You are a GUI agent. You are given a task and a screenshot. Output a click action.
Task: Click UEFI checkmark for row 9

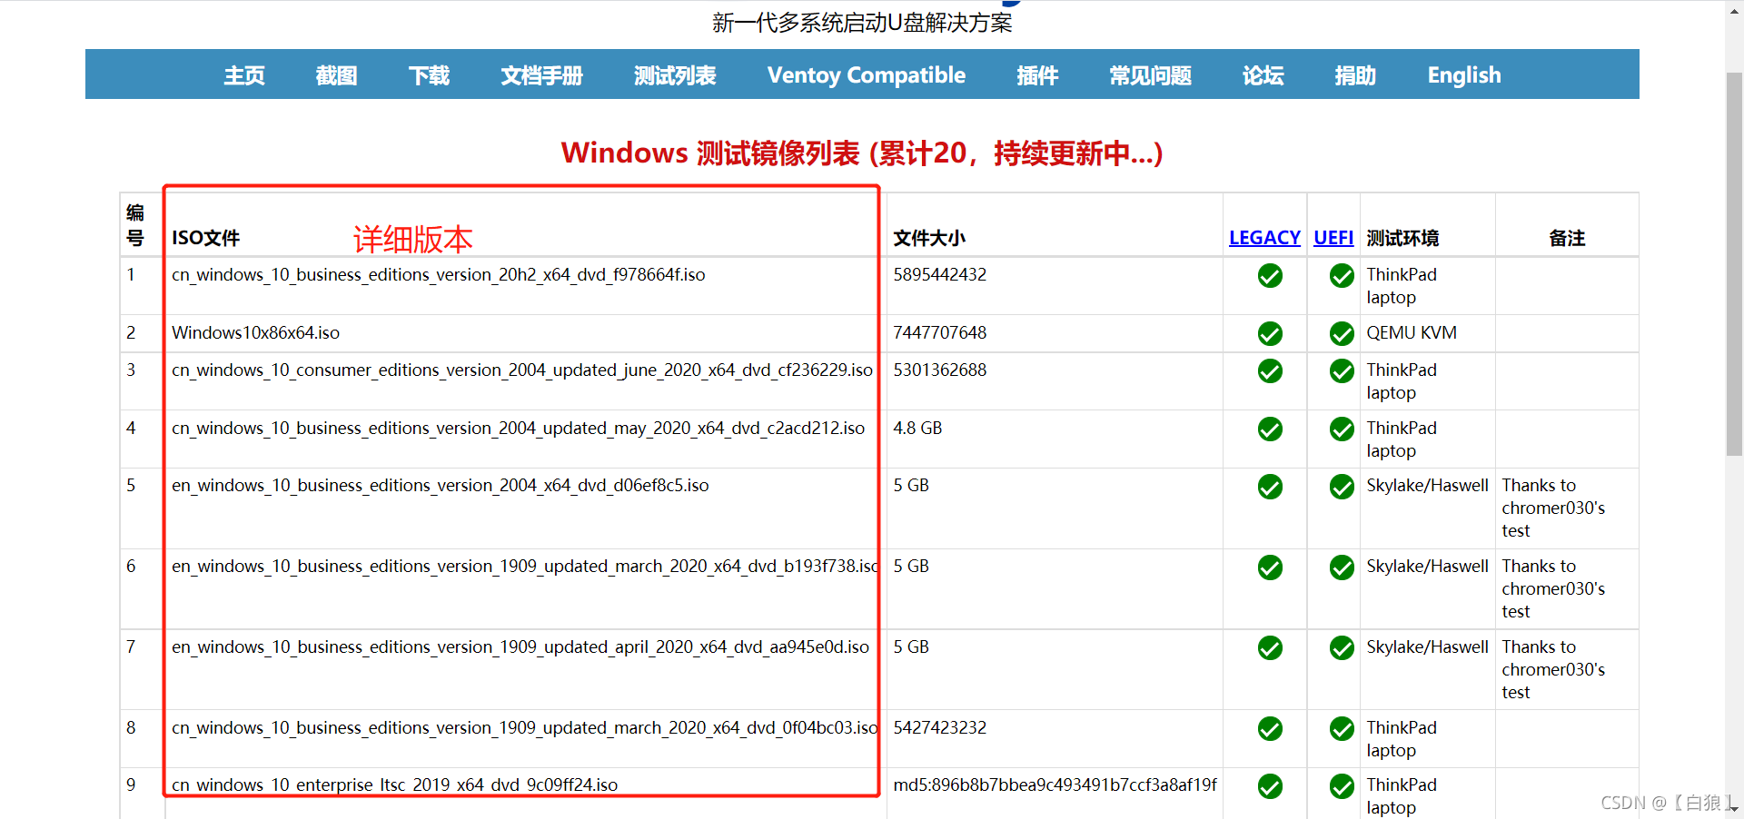click(x=1342, y=786)
